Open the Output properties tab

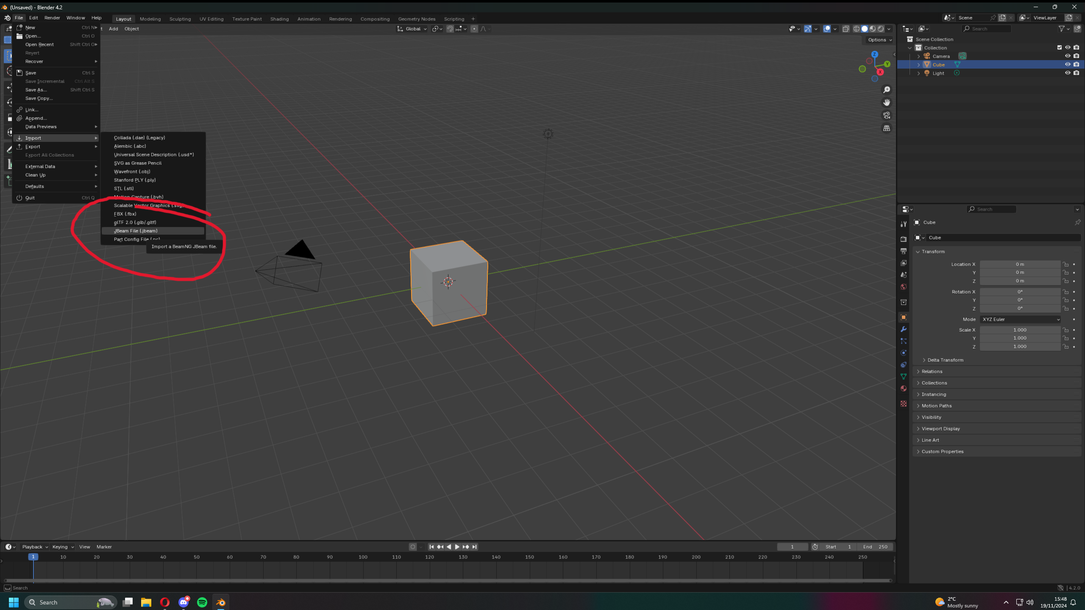(903, 251)
